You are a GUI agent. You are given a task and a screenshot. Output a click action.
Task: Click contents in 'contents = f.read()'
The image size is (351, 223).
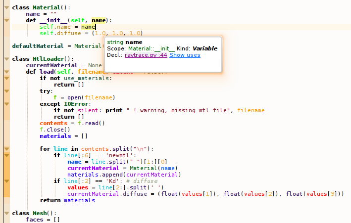(x=53, y=123)
